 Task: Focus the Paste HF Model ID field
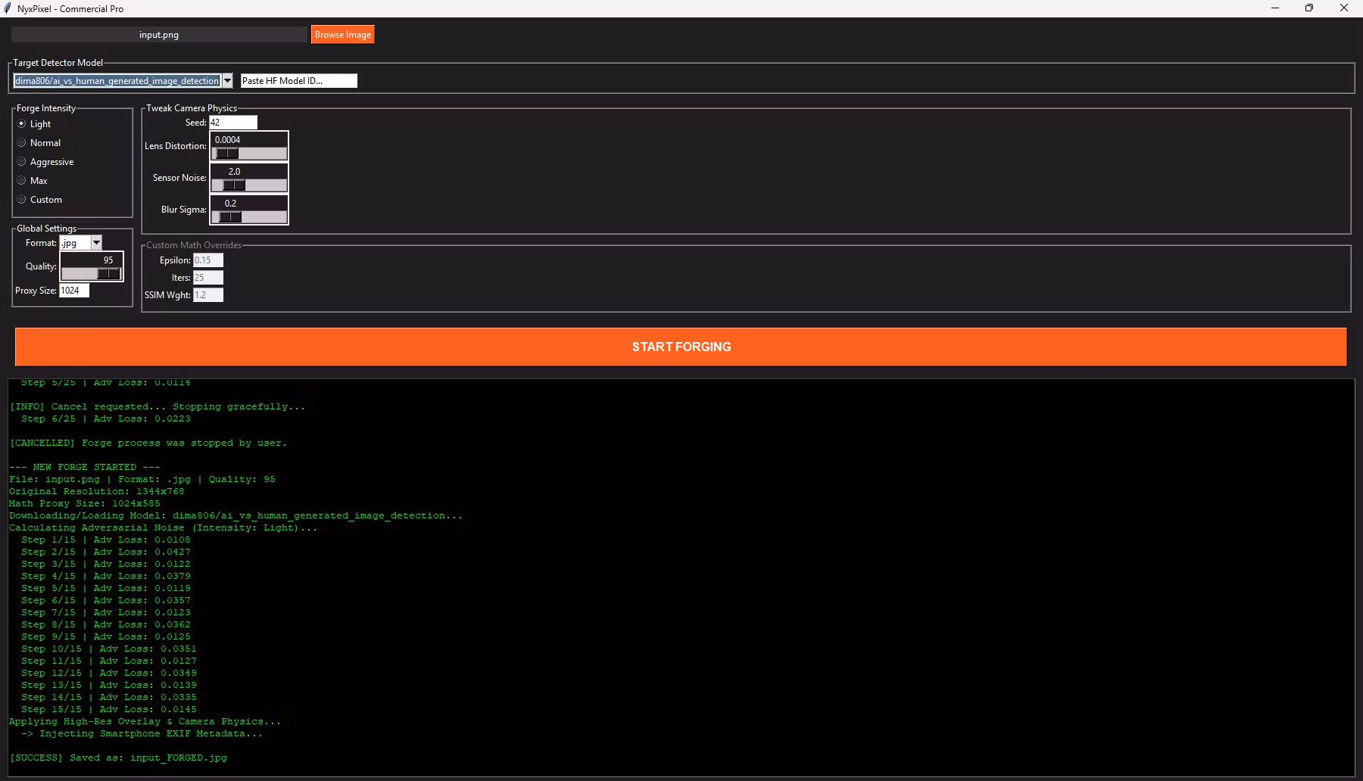tap(299, 81)
